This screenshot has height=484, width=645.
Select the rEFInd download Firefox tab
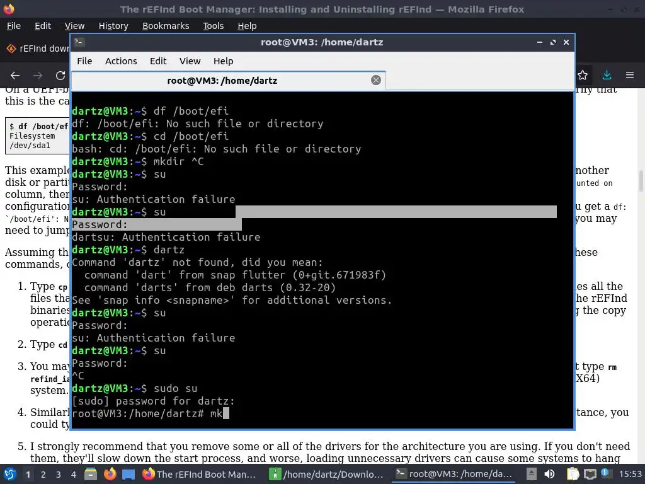click(x=37, y=49)
